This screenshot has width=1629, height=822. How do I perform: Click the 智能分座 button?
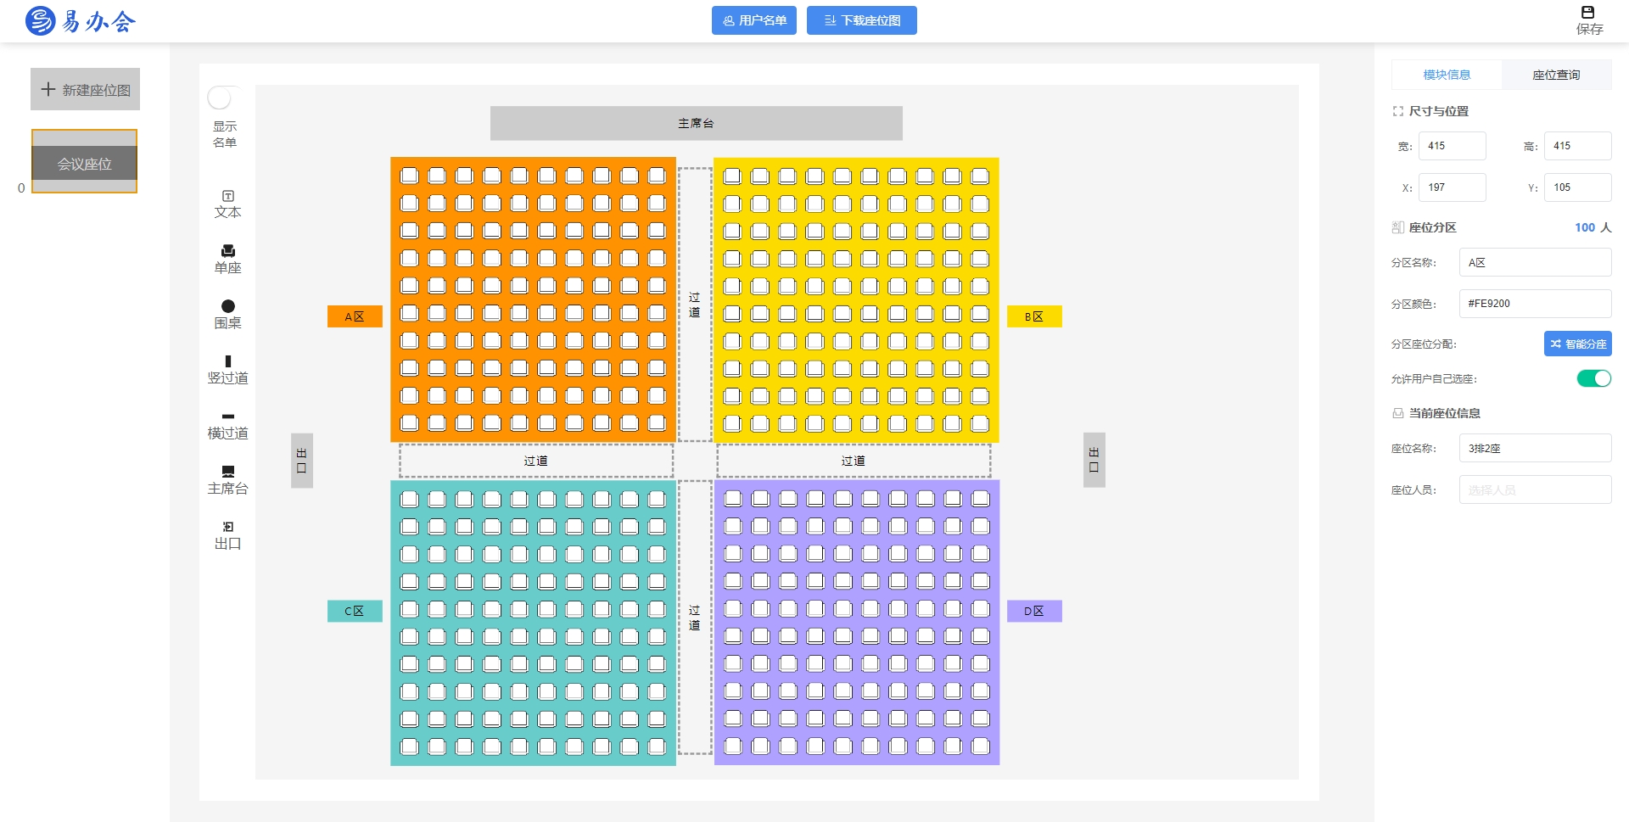(1577, 344)
